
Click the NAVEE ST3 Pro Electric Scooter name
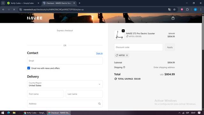tap(140, 33)
